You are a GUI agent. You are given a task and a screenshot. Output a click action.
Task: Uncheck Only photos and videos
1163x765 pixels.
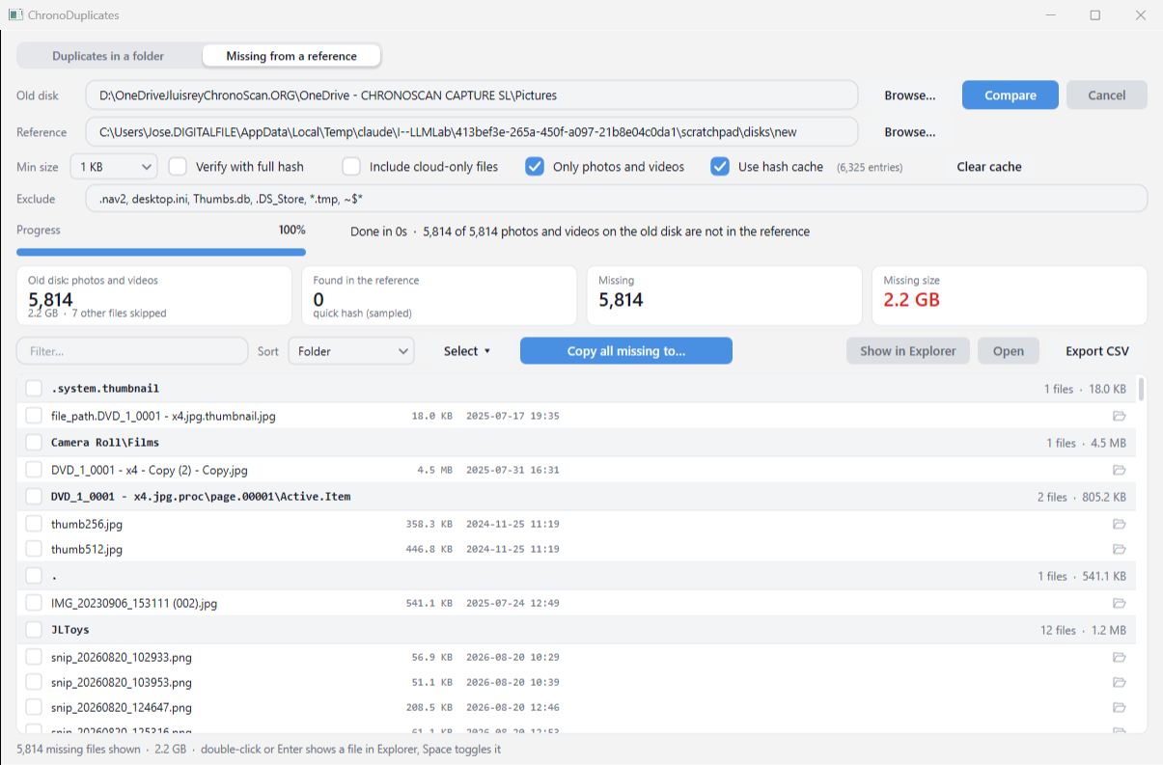point(535,167)
